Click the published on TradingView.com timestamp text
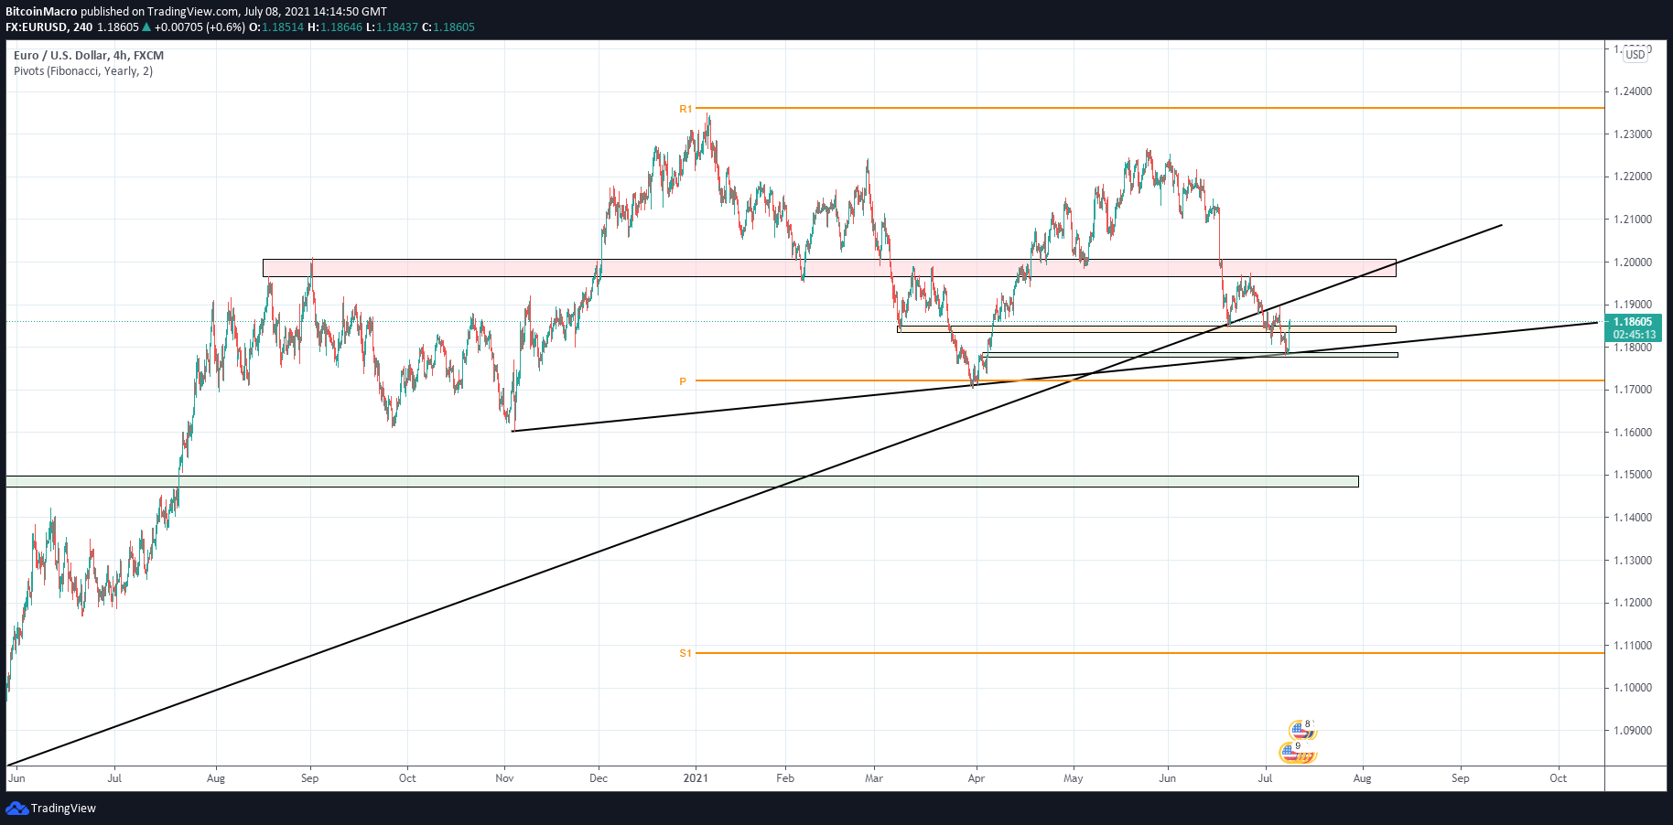1673x825 pixels. [x=233, y=12]
